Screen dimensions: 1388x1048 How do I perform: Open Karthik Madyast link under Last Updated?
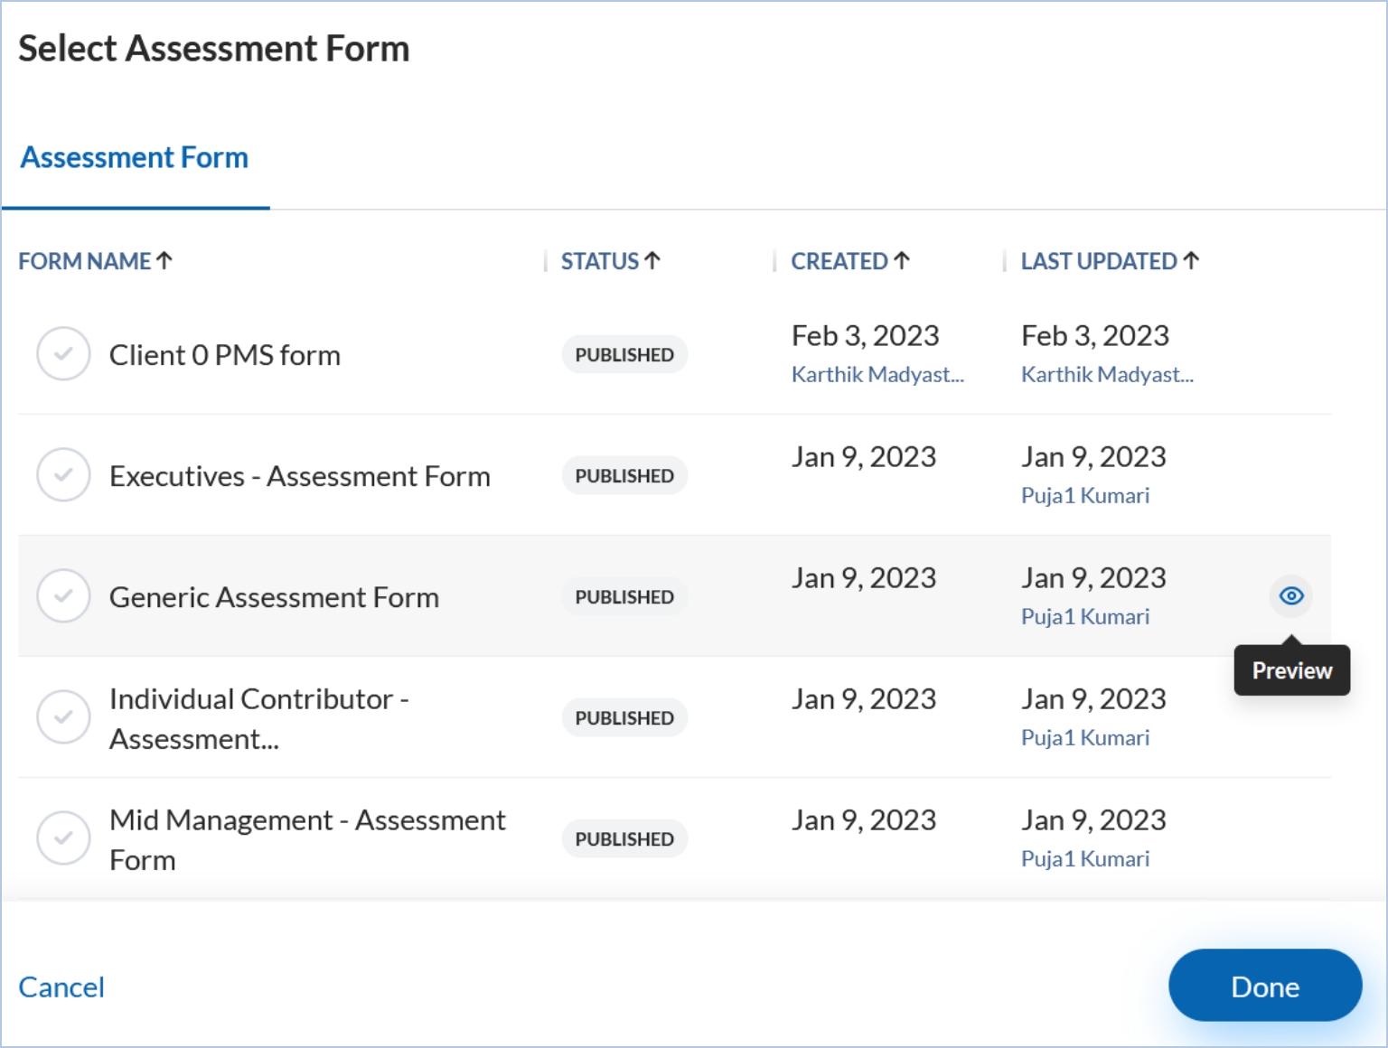[1107, 375]
